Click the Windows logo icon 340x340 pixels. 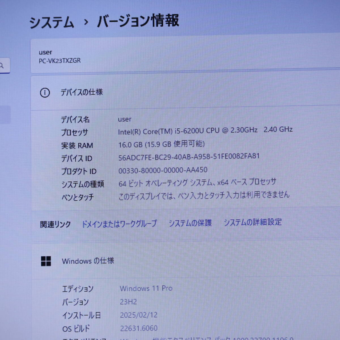coord(46,261)
